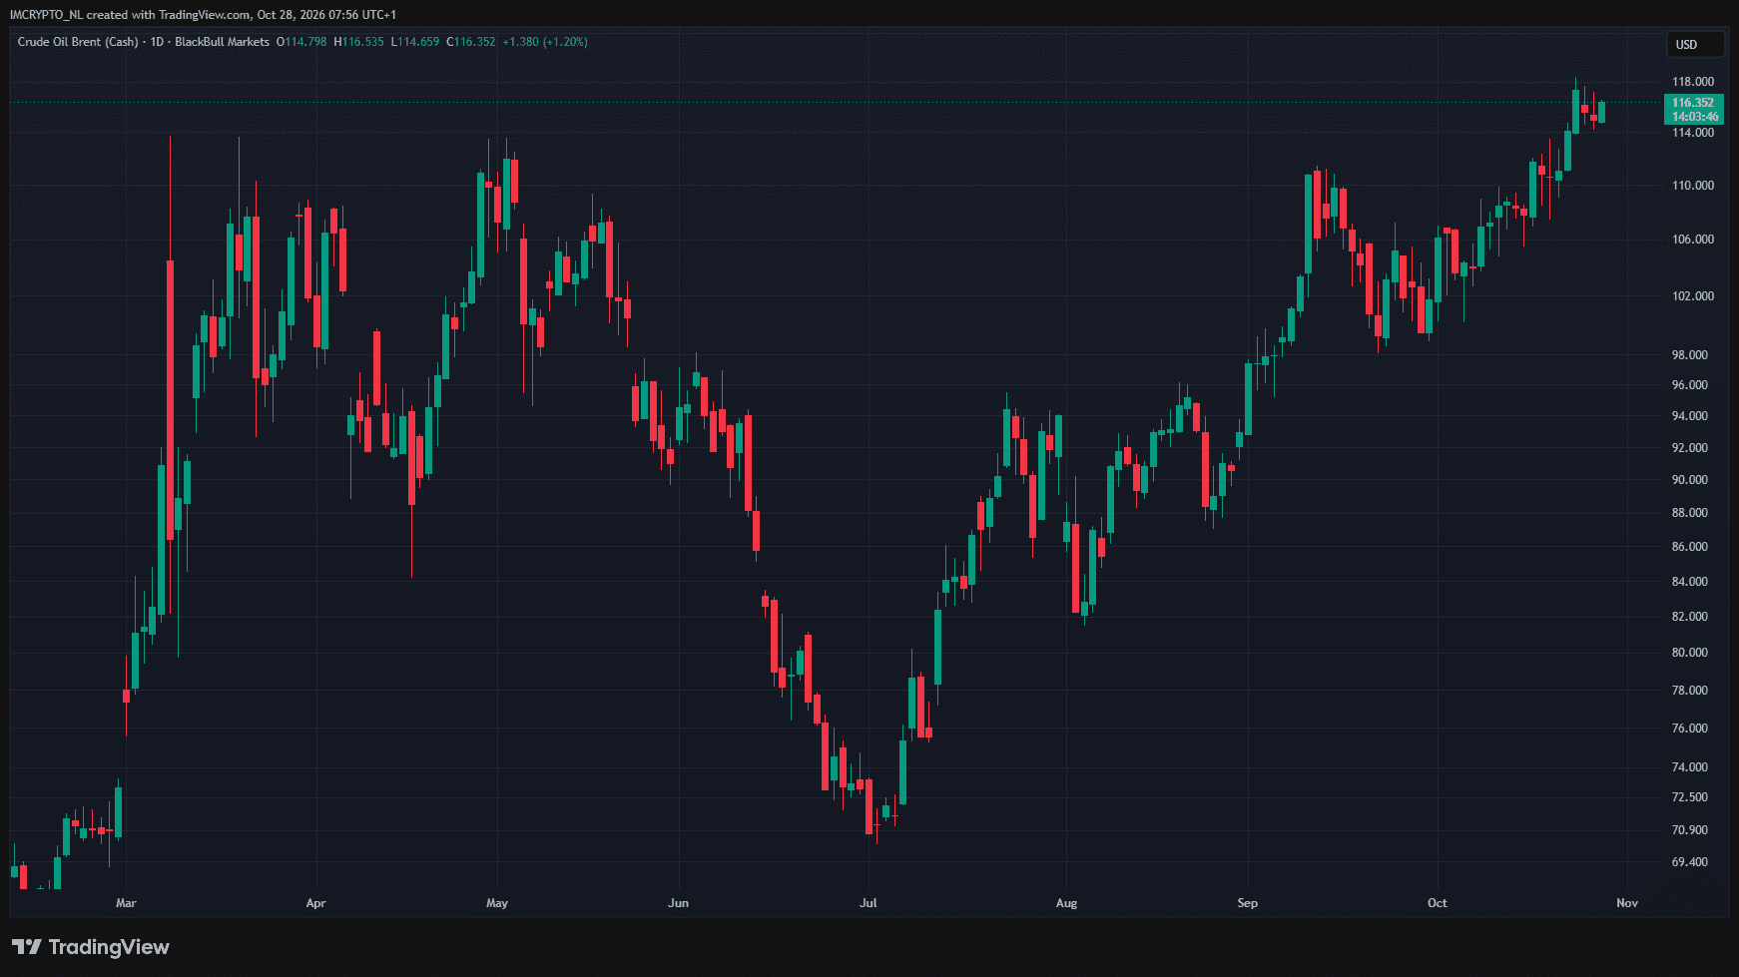The image size is (1739, 977).
Task: Click the 72.500 price axis label
Action: (1690, 797)
